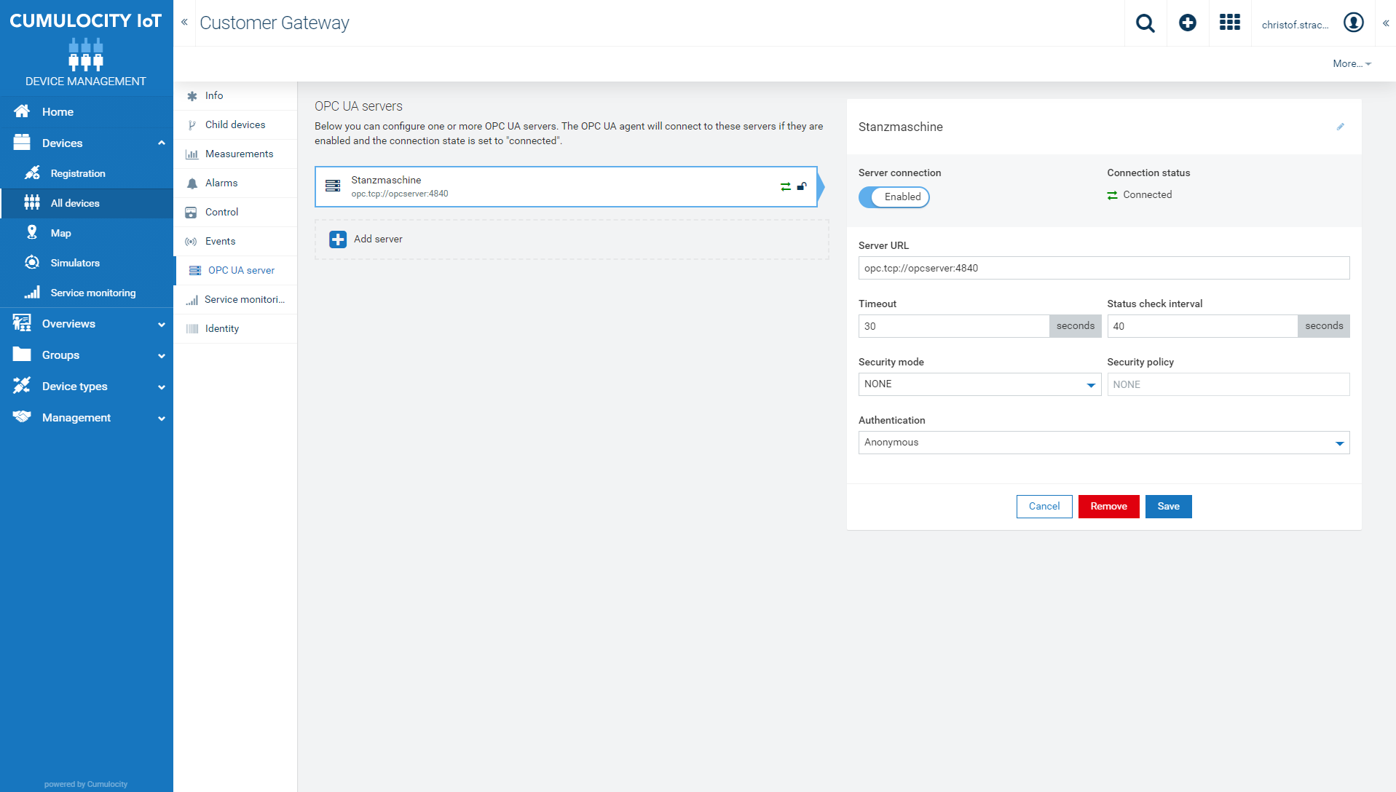Image resolution: width=1396 pixels, height=792 pixels.
Task: Toggle the Server connection Enabled switch
Action: point(894,197)
